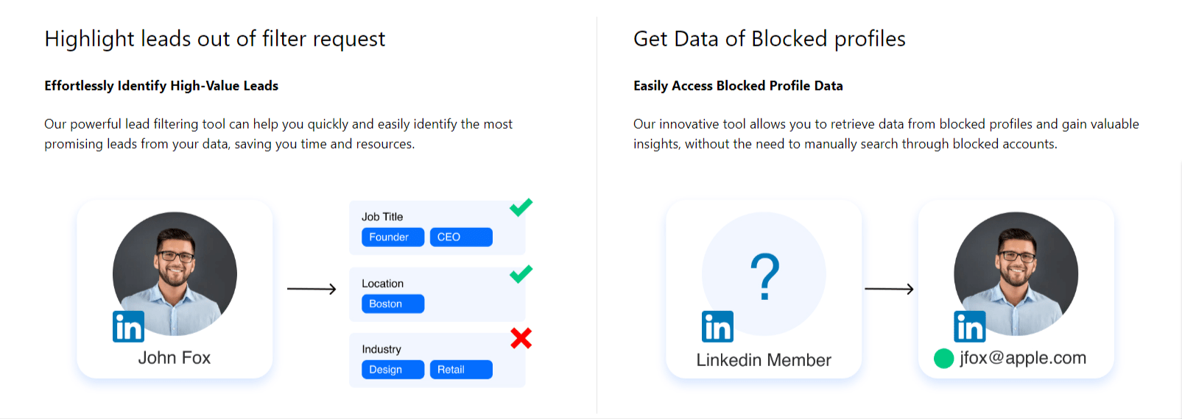This screenshot has width=1182, height=419.
Task: Click the green checkmark beside Job Title
Action: tap(521, 207)
